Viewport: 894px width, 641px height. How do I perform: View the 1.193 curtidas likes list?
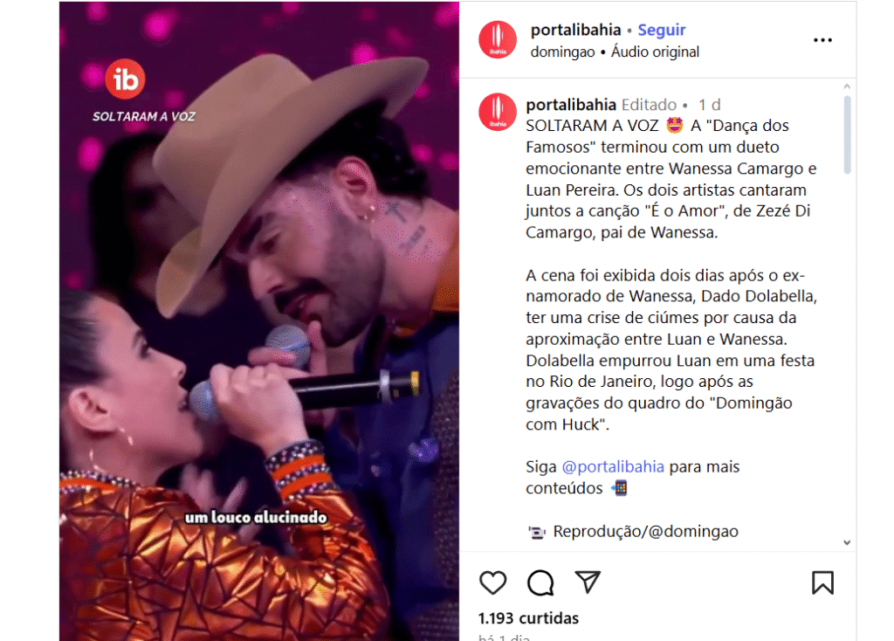[x=528, y=618]
